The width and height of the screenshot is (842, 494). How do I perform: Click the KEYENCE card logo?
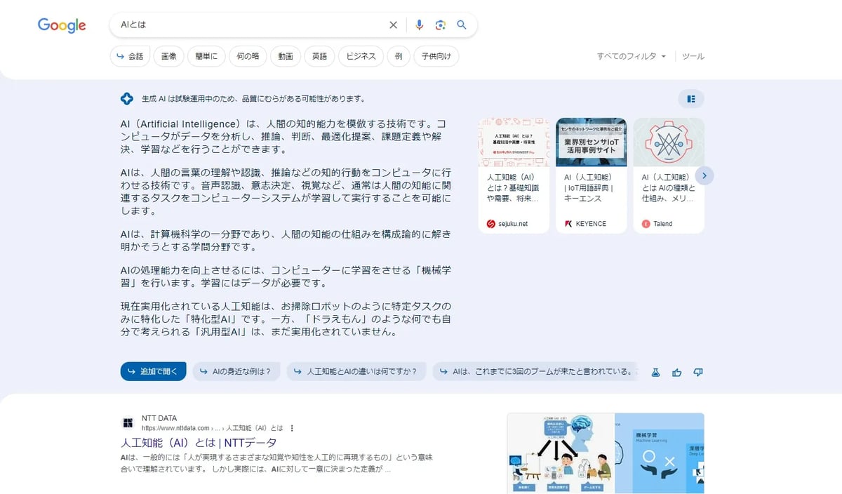[x=568, y=224]
